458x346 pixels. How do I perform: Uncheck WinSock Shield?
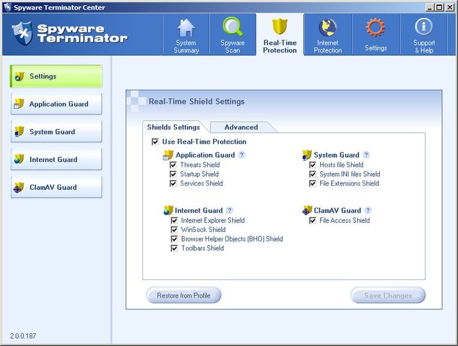click(x=174, y=229)
